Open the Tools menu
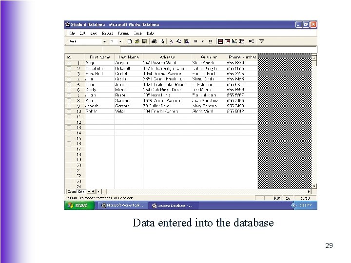The width and height of the screenshot is (351, 263). pyautogui.click(x=137, y=33)
